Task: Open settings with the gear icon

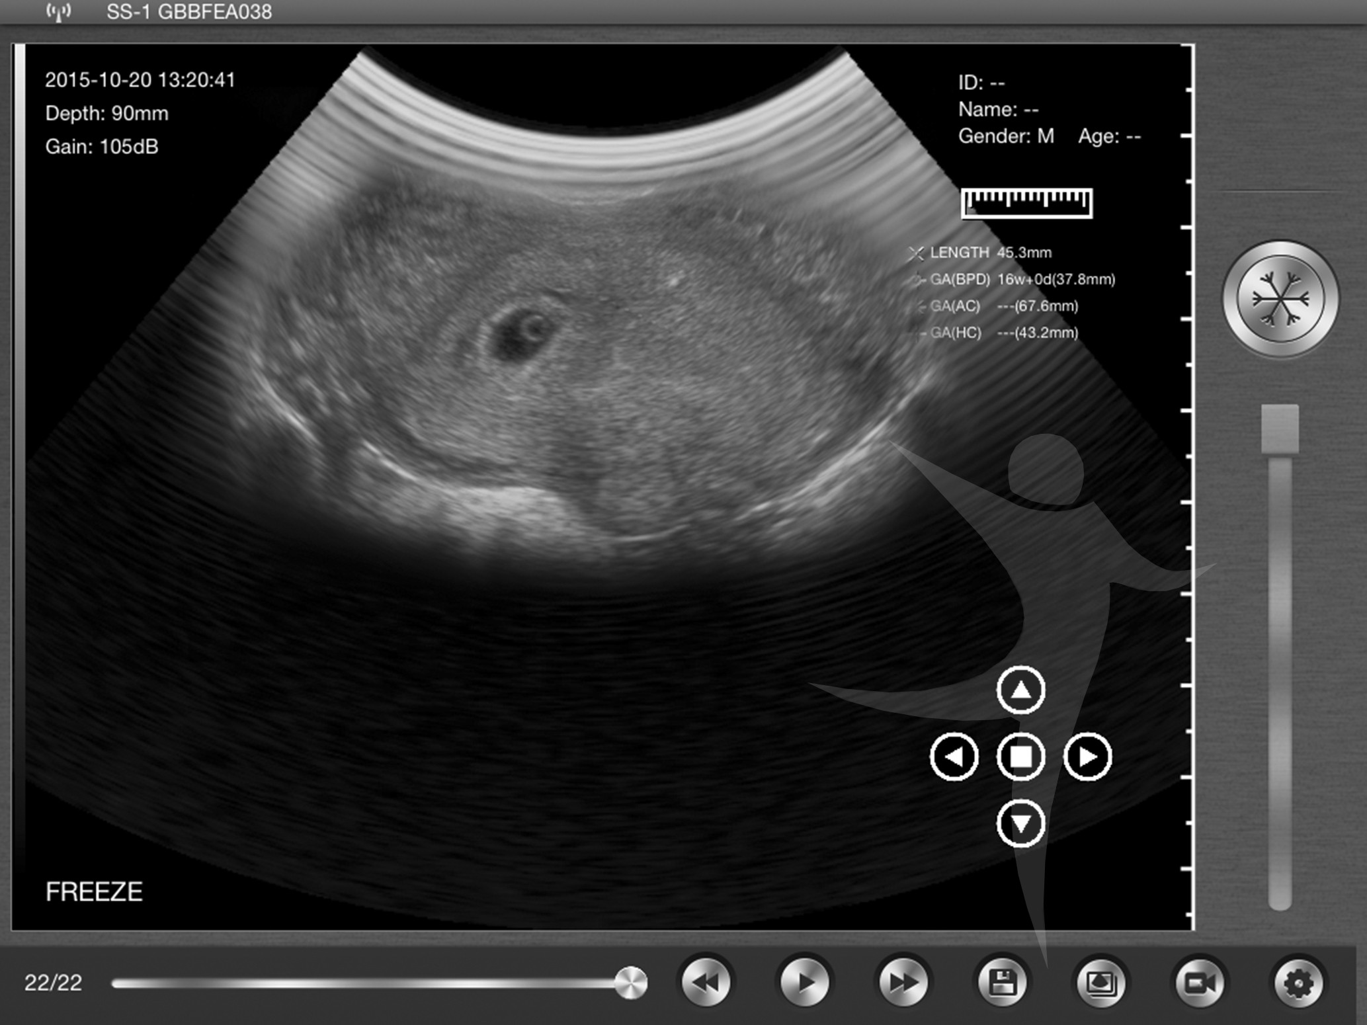Action: coord(1298,983)
